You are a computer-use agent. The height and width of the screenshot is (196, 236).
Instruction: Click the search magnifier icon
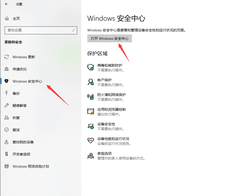coord(73,30)
